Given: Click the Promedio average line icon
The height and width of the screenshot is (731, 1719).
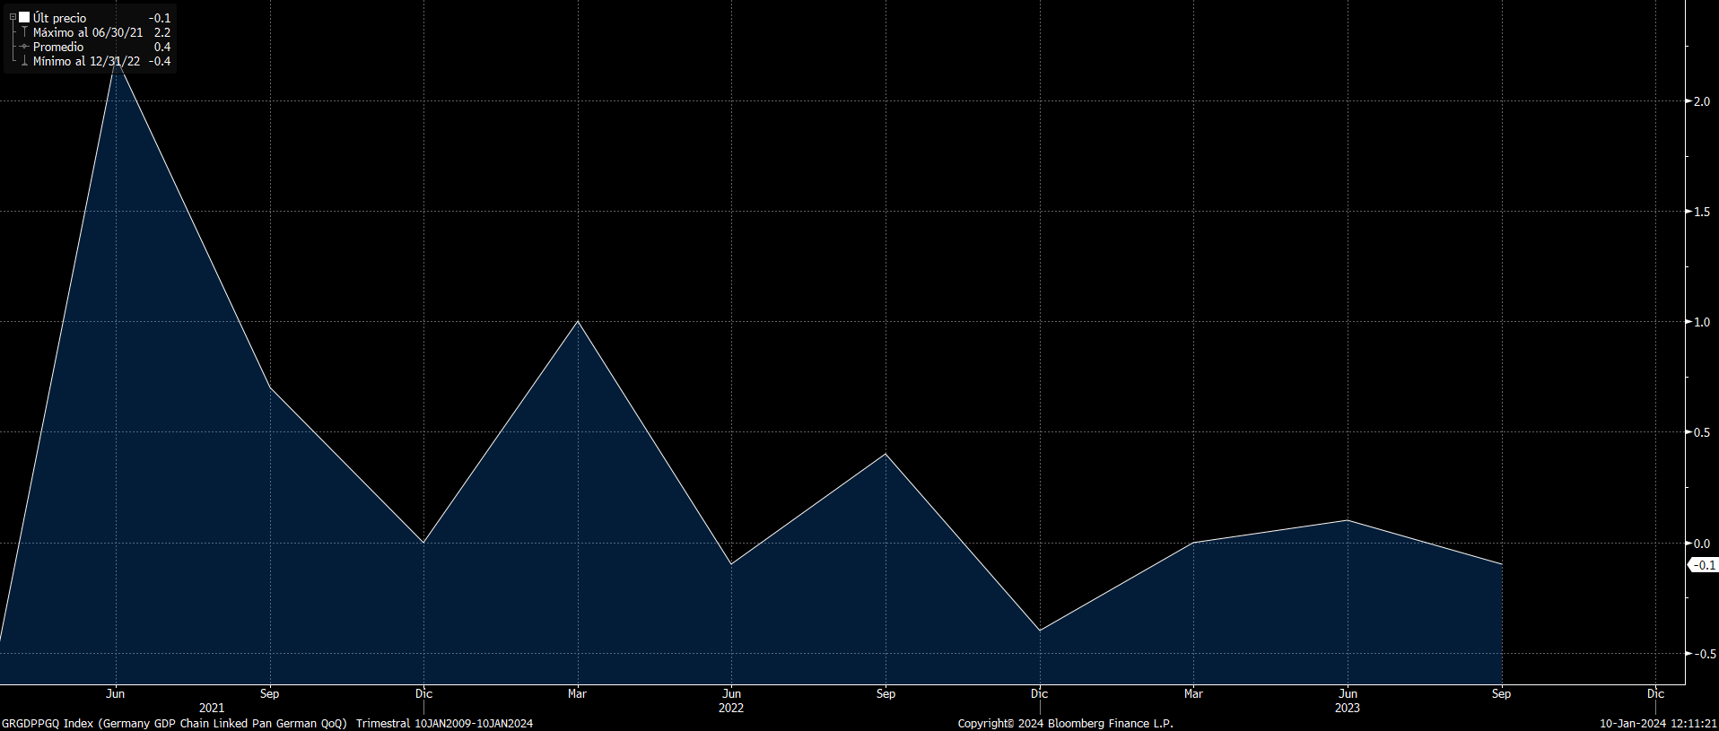Looking at the screenshot, I should pos(24,47).
